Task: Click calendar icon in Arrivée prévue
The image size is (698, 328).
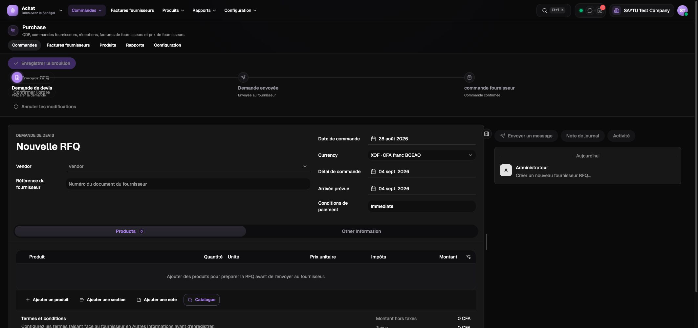Action: (373, 189)
